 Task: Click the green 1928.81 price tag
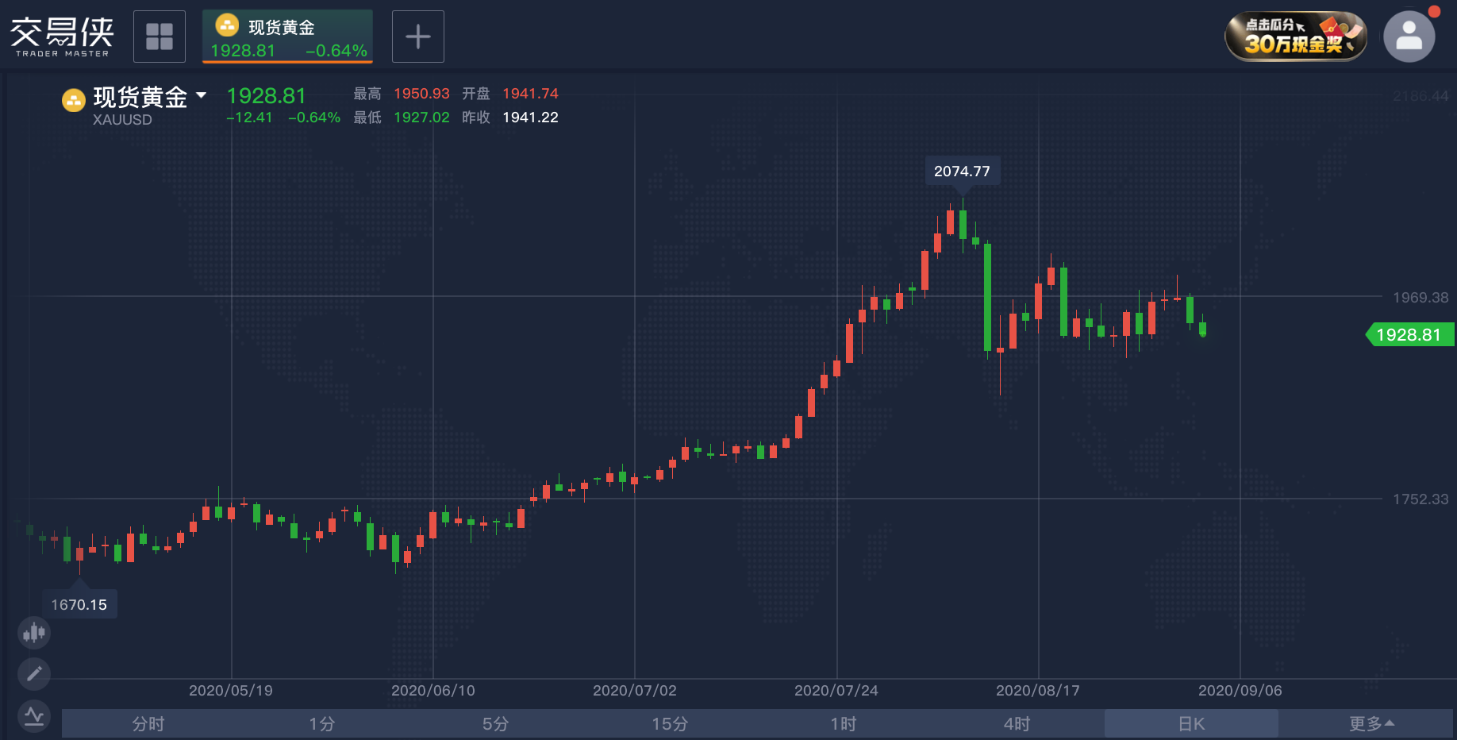tap(1409, 334)
